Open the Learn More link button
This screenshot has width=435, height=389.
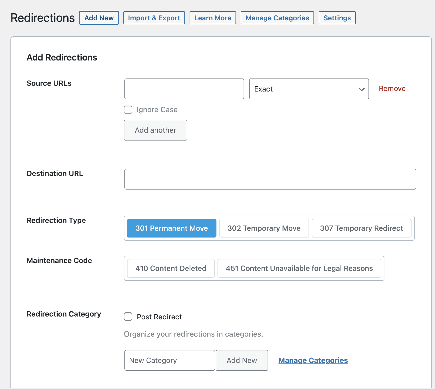click(213, 18)
